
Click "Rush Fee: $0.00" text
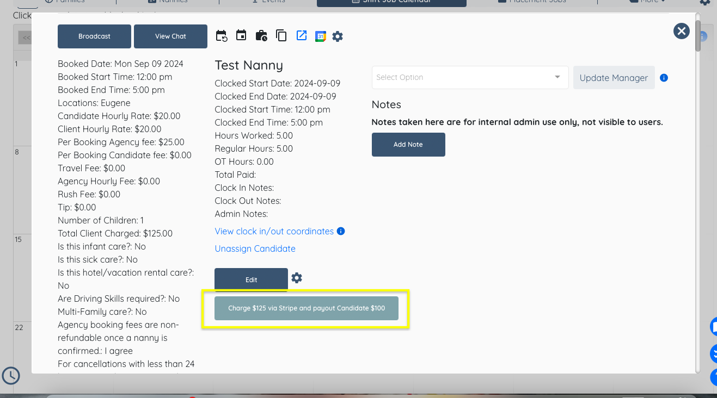click(89, 194)
